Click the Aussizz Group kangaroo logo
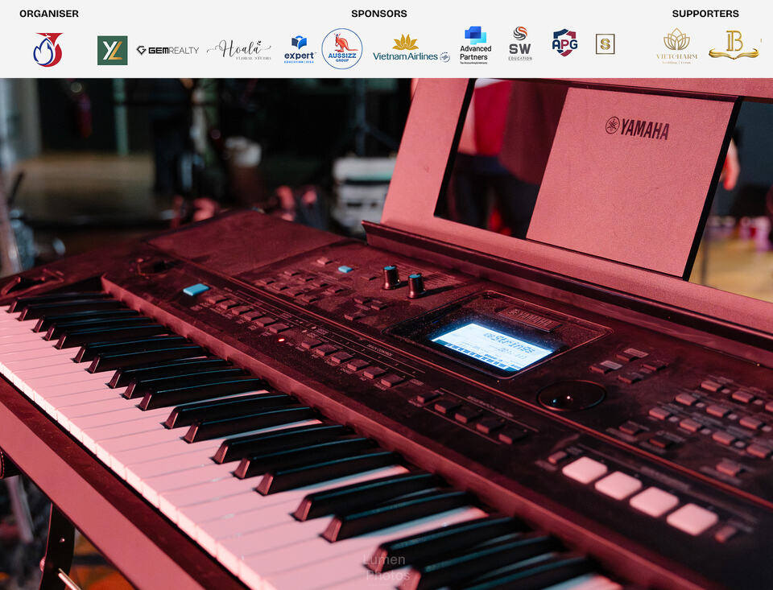This screenshot has height=590, width=773. point(342,48)
